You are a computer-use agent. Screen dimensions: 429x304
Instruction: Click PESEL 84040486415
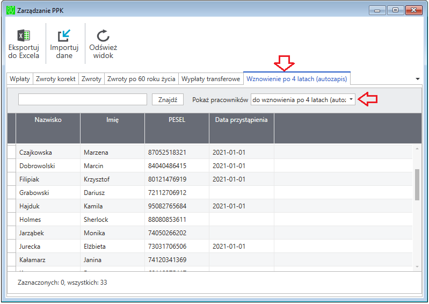(x=167, y=166)
